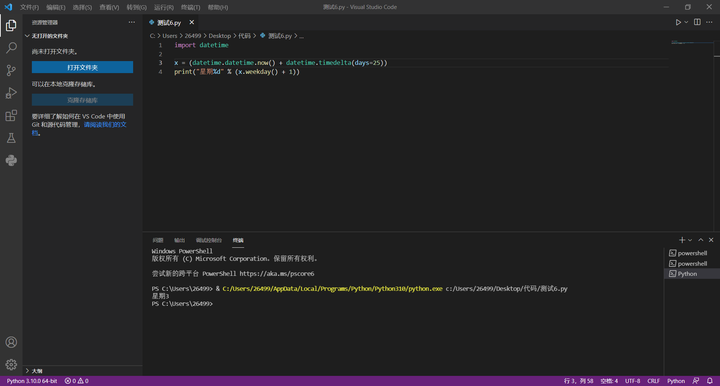720x386 pixels.
Task: Split the editor to the right
Action: point(697,22)
